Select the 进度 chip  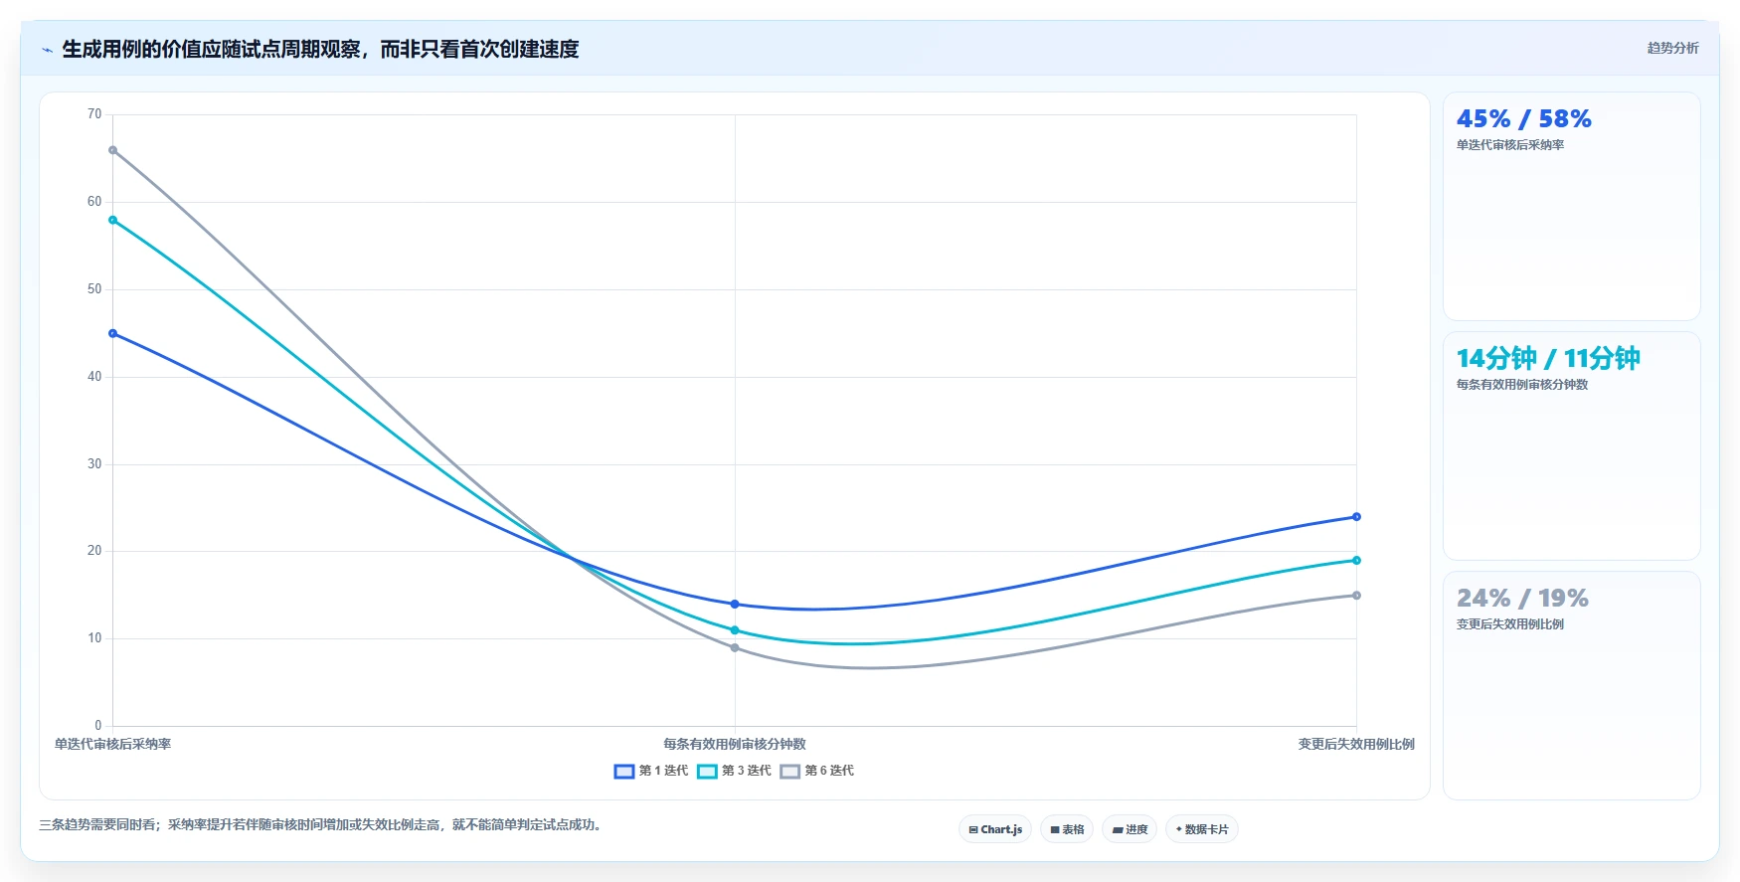[1130, 829]
